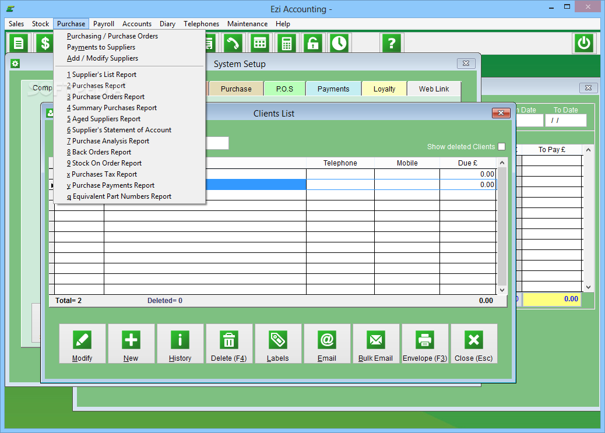
Task: Choose Payments to Suppliers menu item
Action: 129,47
